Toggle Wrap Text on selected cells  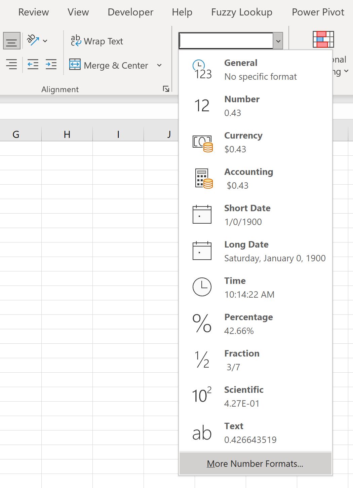point(97,41)
